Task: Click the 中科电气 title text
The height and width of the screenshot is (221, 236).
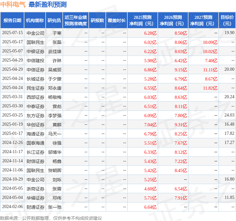Action: coord(13,4)
